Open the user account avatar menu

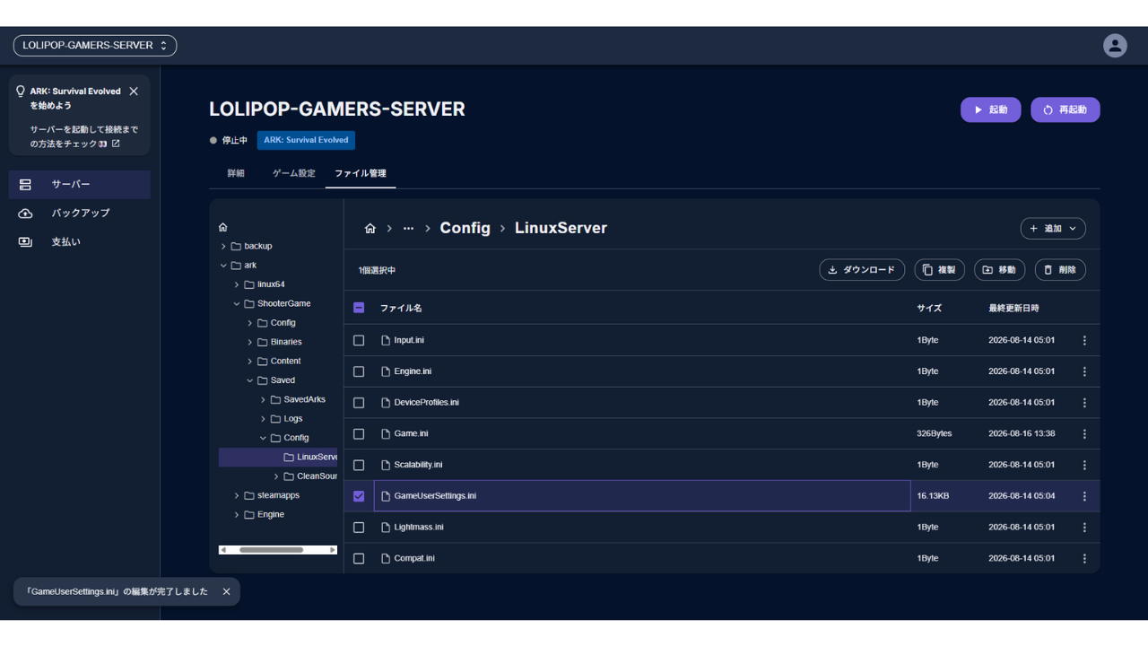1115,46
